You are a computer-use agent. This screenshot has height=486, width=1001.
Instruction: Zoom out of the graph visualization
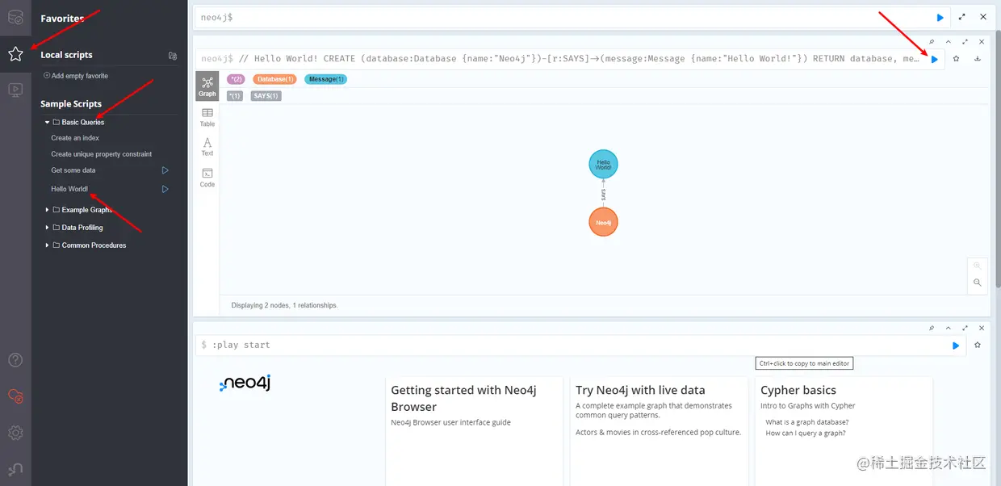coord(978,283)
